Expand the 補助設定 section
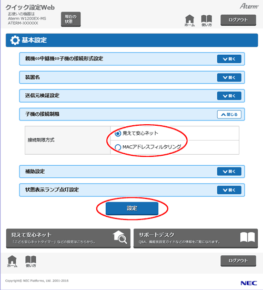The width and height of the screenshot is (263, 290). (229, 172)
